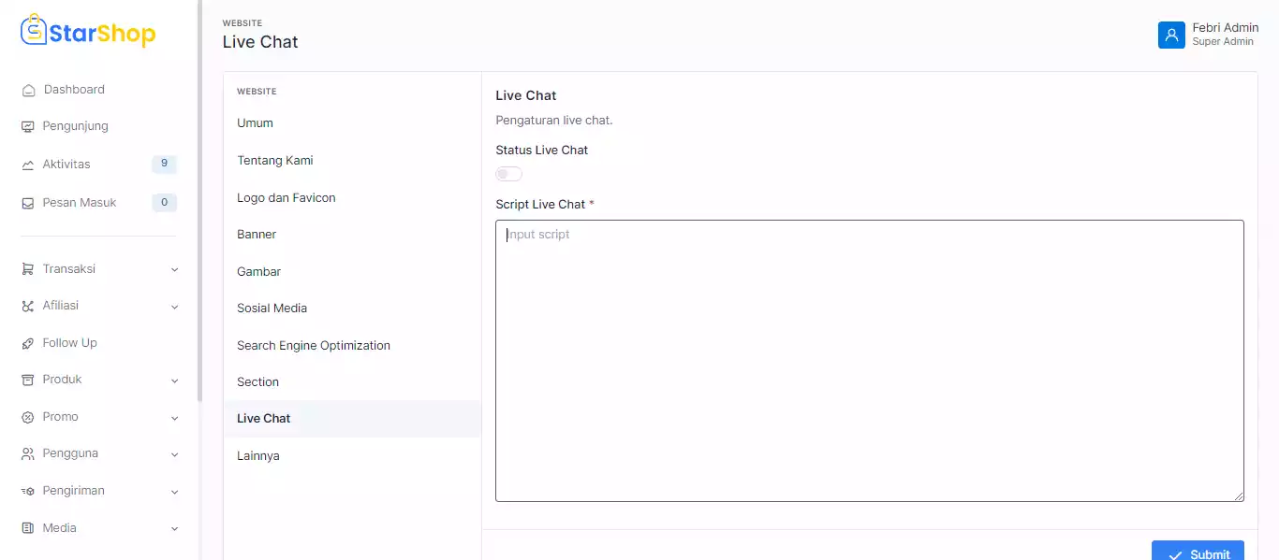Viewport: 1279px width, 560px height.
Task: Open the Logo dan Favicon settings
Action: 286,198
